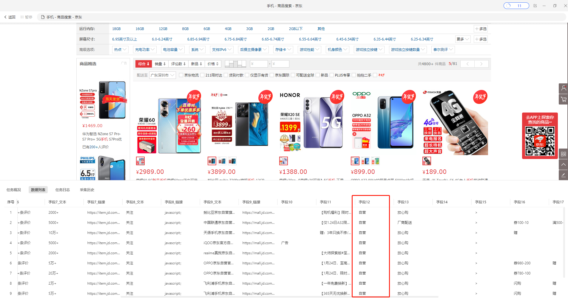Click the price distribution histogram icon

coord(235,64)
